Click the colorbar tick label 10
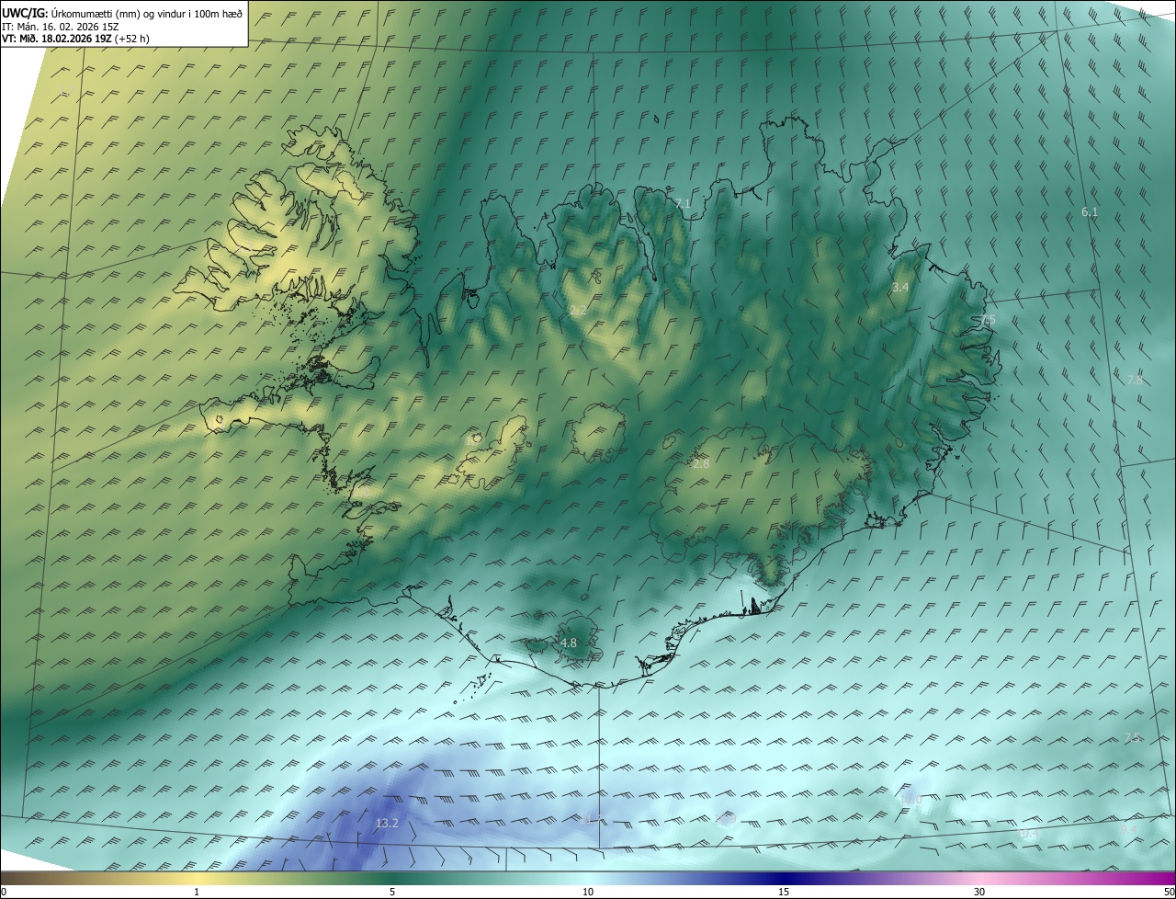 (588, 892)
